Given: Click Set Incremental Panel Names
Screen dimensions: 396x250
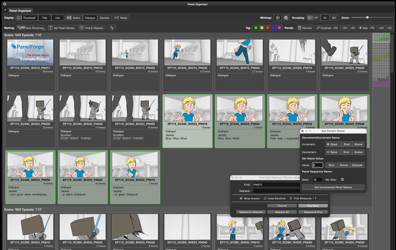Looking at the screenshot, I should (x=333, y=187).
